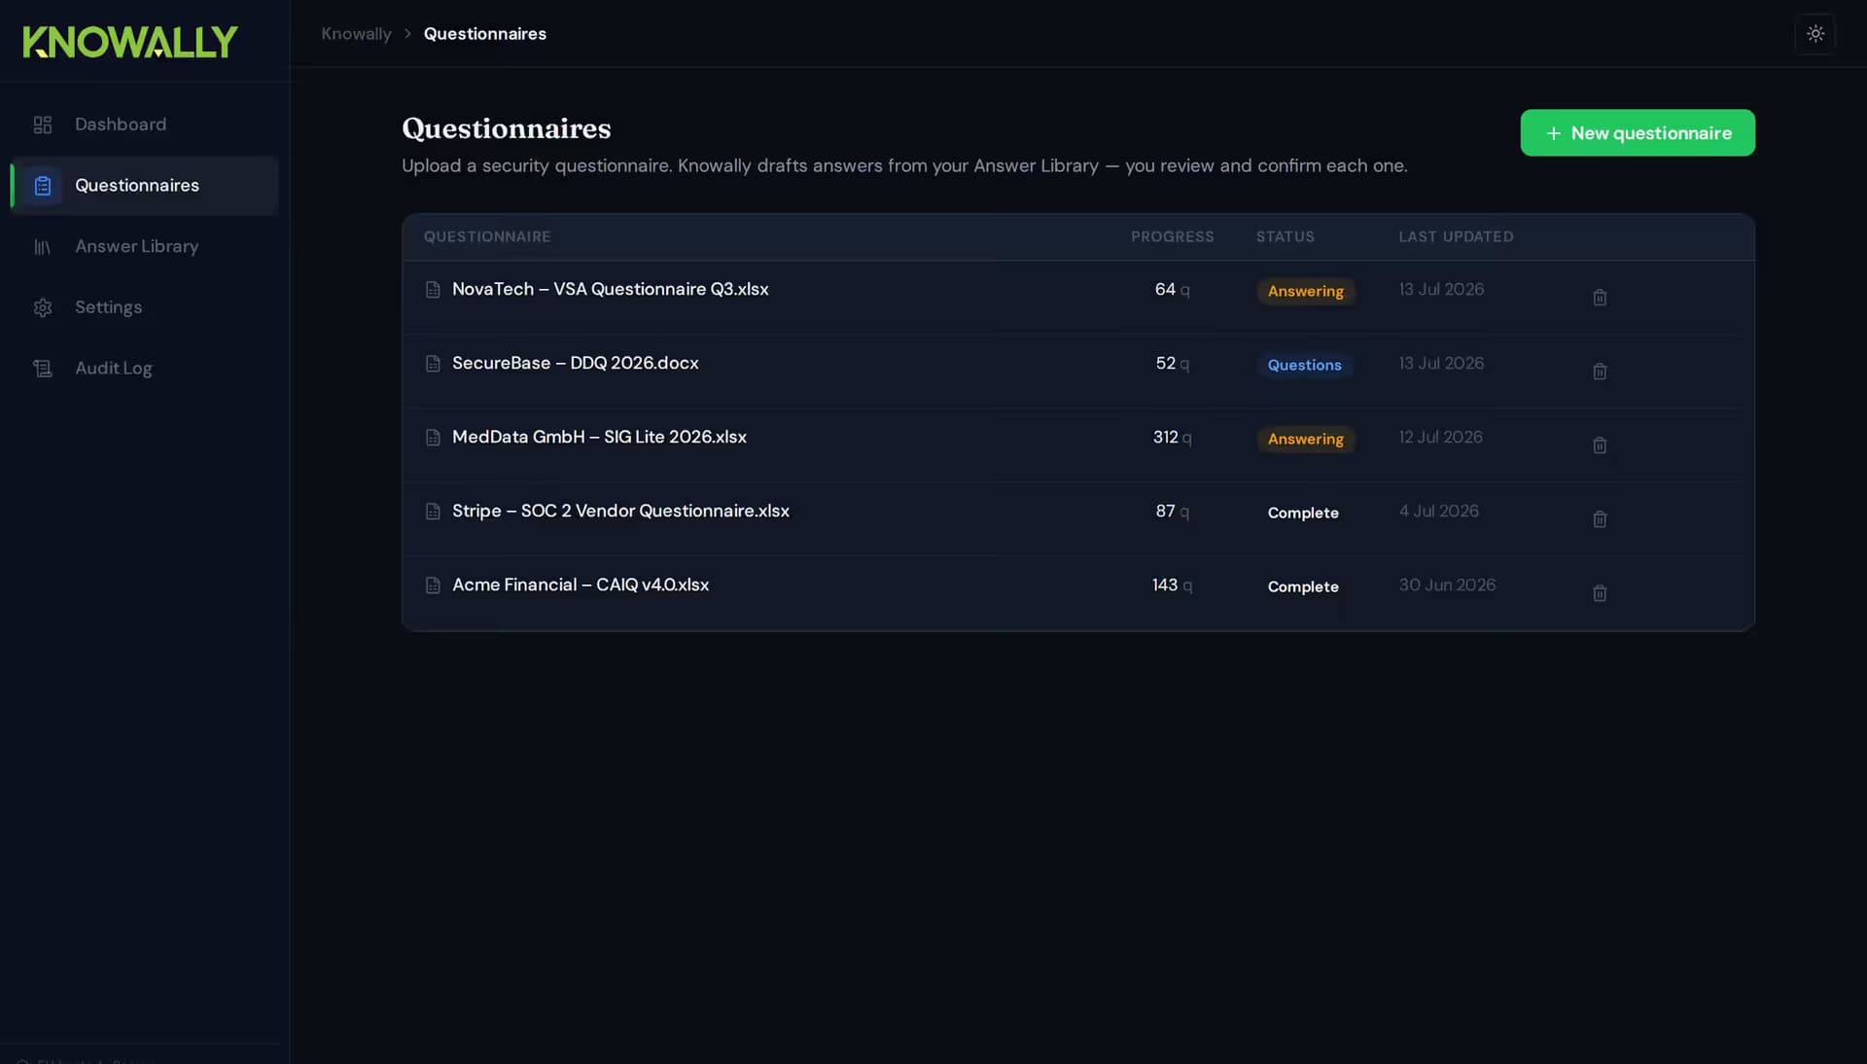The image size is (1867, 1064).
Task: Click the Dashboard grid icon
Action: (43, 124)
